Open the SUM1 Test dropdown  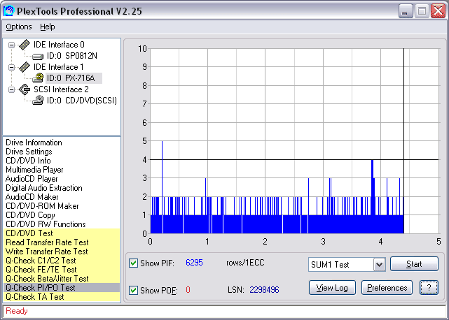click(x=379, y=265)
